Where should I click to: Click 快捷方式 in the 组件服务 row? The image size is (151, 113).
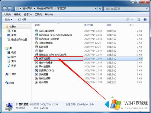pos(111,82)
